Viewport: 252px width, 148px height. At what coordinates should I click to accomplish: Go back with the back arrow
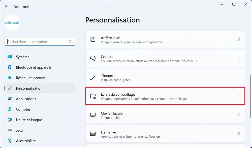pyautogui.click(x=7, y=7)
